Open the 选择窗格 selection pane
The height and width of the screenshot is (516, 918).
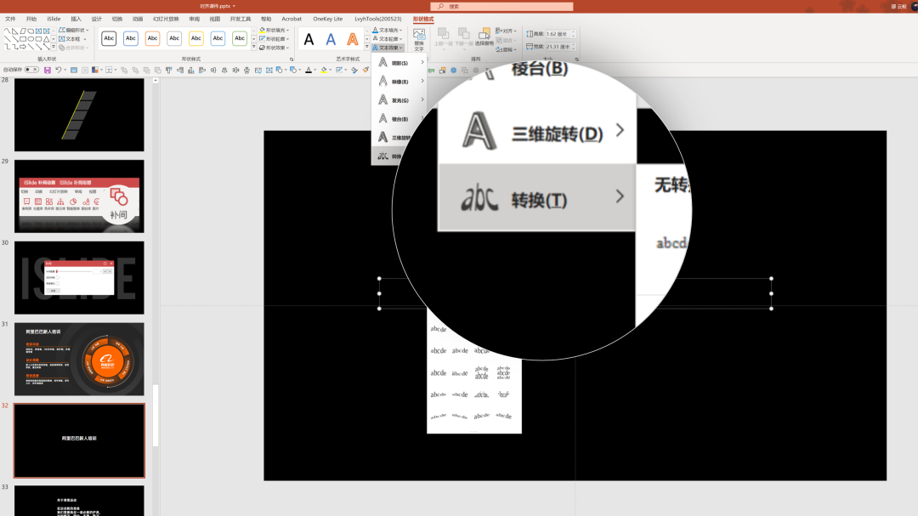click(484, 37)
